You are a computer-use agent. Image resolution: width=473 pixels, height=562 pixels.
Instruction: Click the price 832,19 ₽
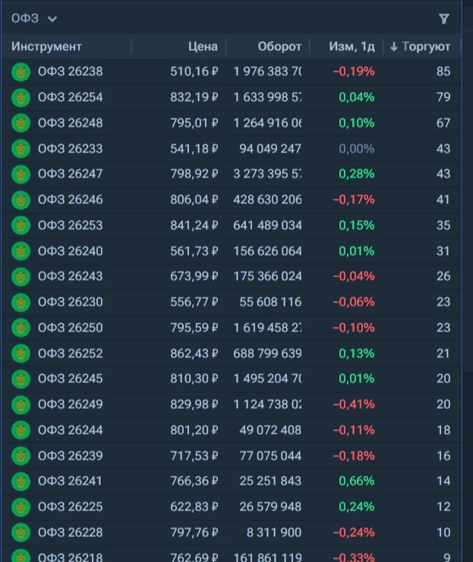(x=194, y=97)
